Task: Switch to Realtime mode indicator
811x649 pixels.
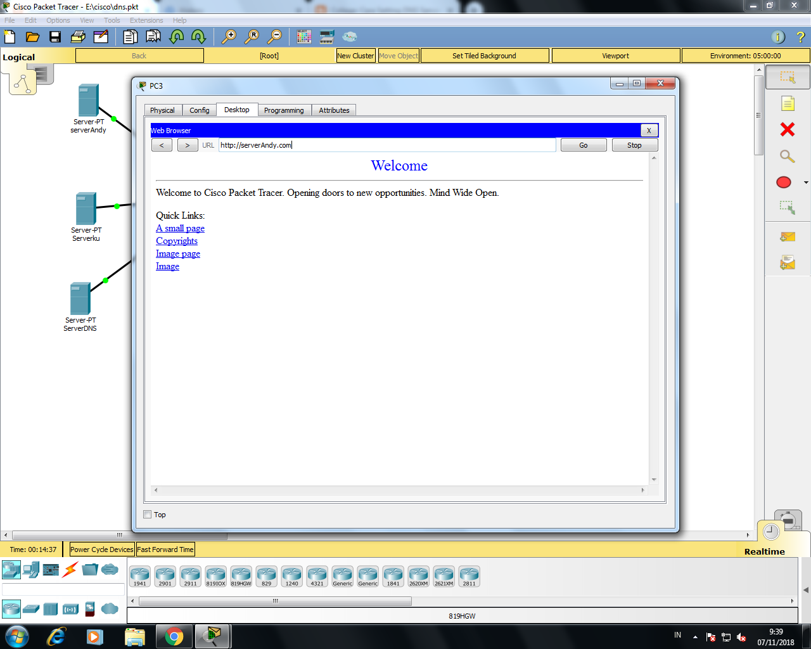Action: click(x=764, y=551)
